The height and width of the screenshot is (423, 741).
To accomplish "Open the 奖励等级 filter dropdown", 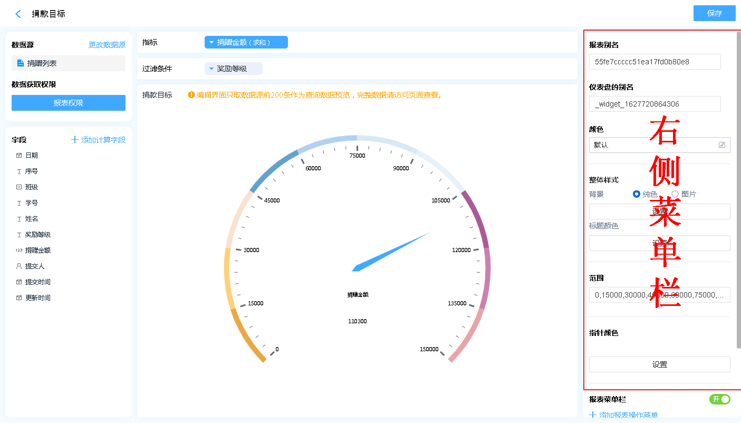I will (x=233, y=69).
